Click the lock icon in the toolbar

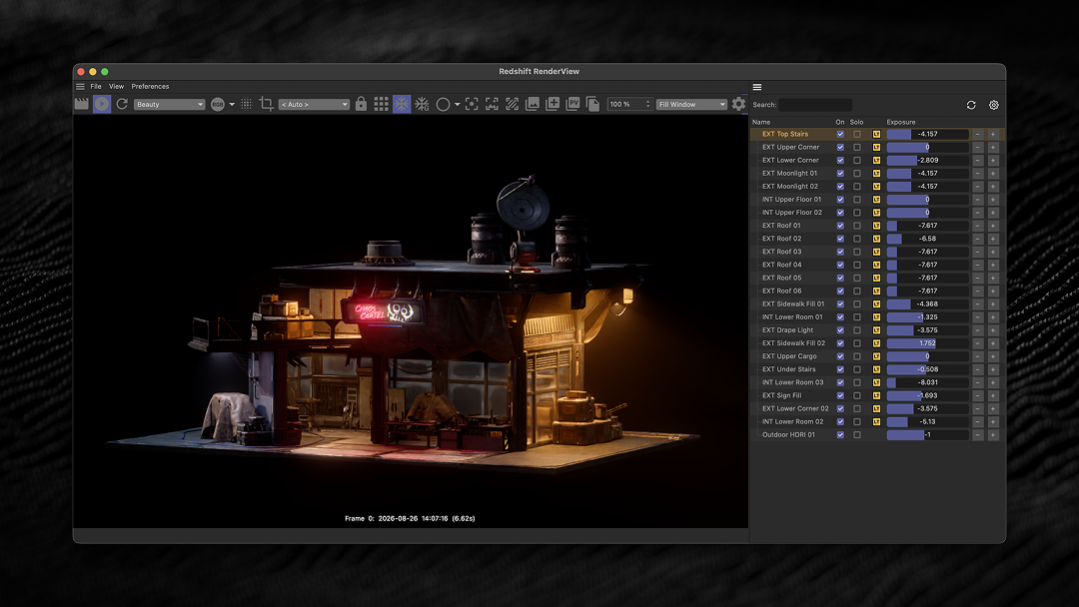(x=361, y=104)
